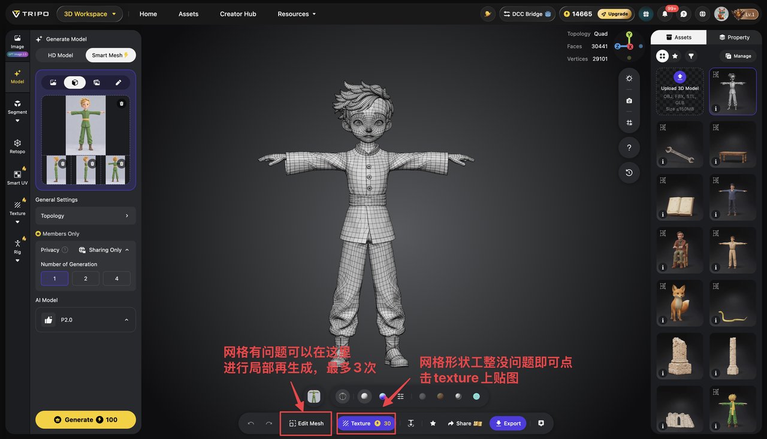Open the wrench asset thumbnail

680,145
